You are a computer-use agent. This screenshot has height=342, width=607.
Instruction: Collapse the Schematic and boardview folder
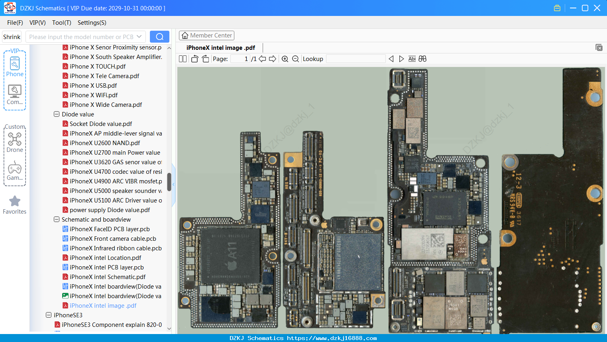tap(57, 219)
